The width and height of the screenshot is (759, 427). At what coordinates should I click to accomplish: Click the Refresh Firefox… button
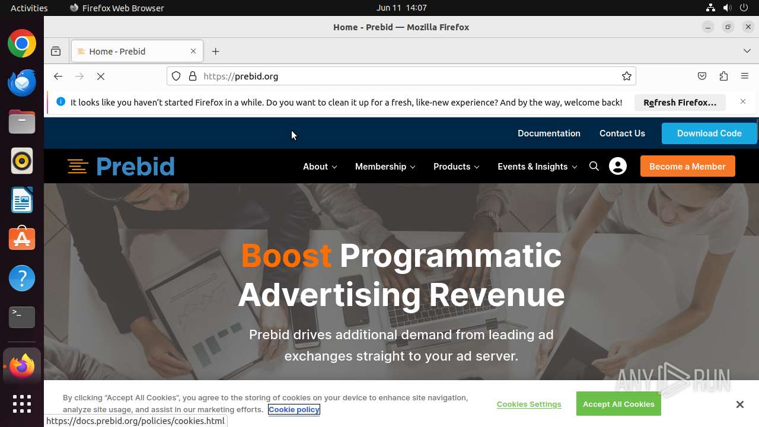pos(680,103)
